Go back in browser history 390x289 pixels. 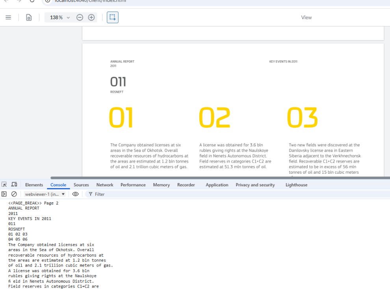pyautogui.click(x=6, y=1)
